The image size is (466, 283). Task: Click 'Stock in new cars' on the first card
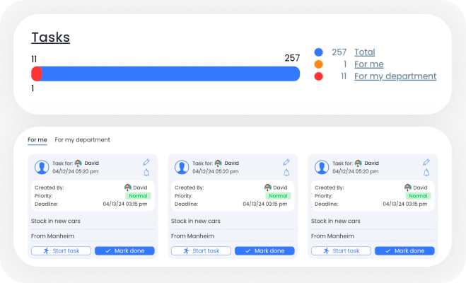coord(56,221)
